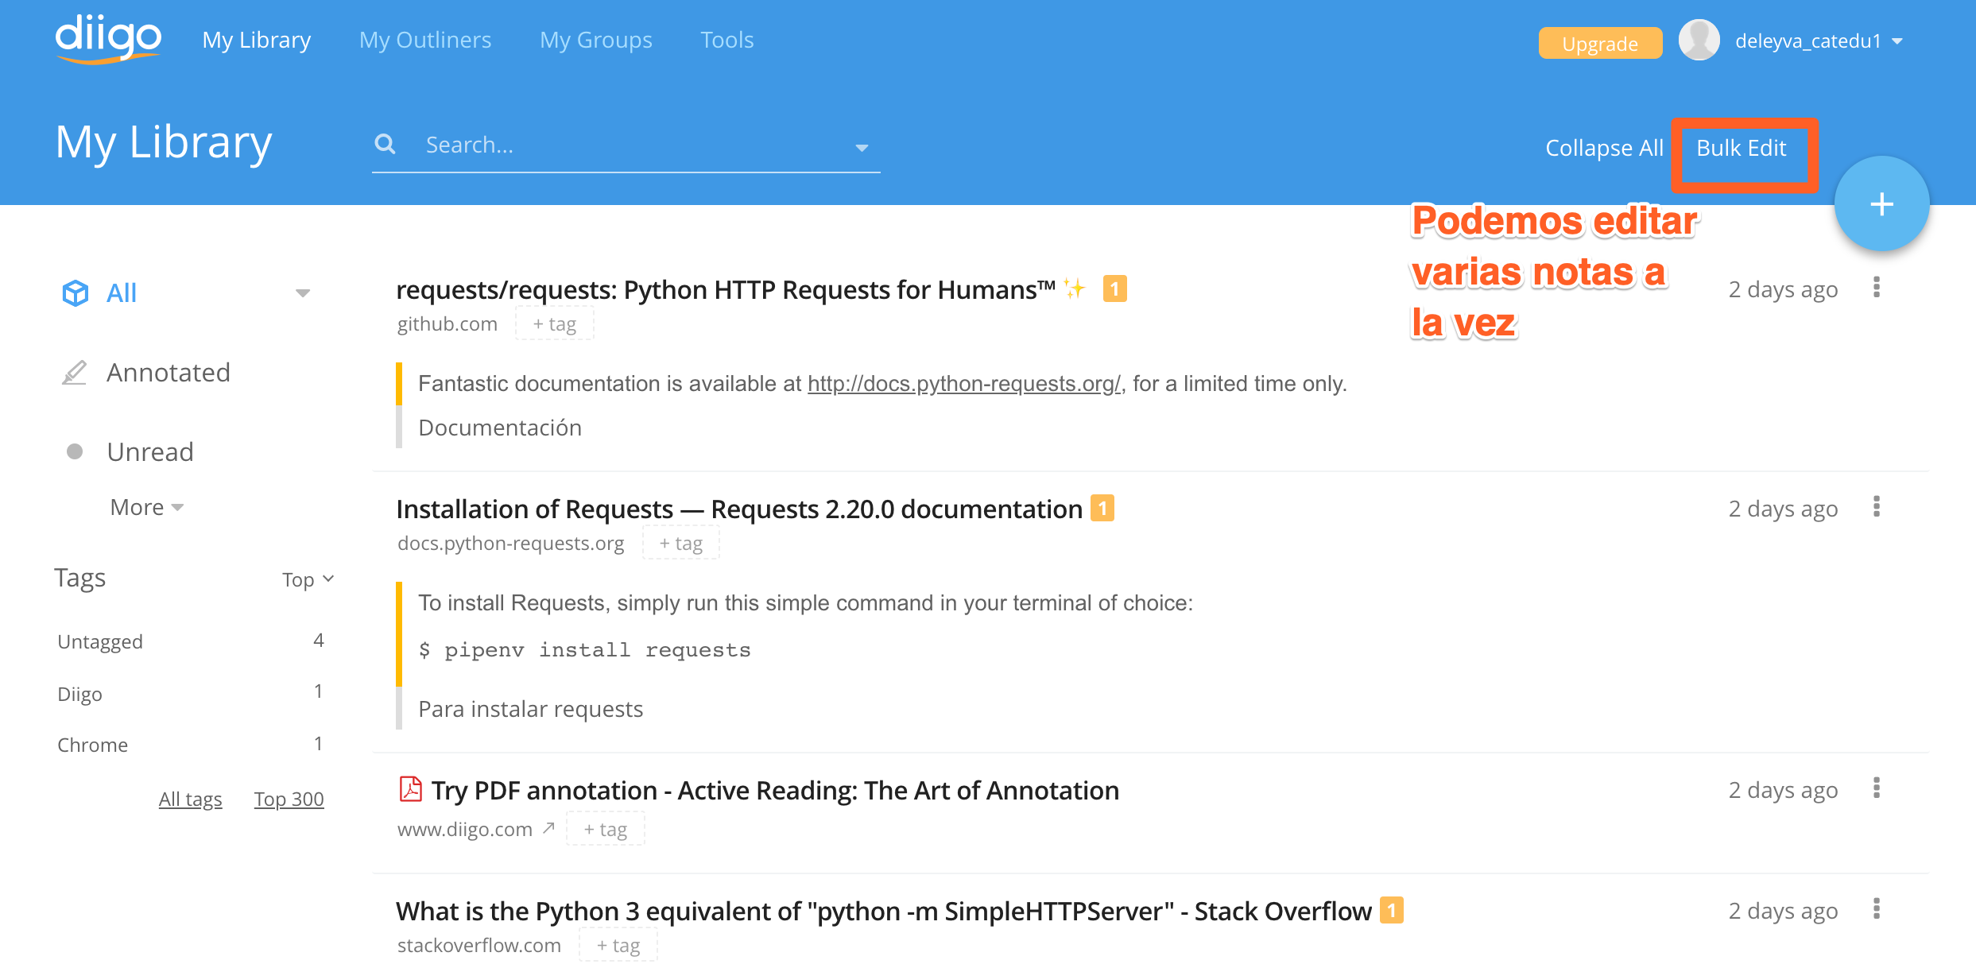Open the Tools menu
This screenshot has height=968, width=1976.
point(726,40)
